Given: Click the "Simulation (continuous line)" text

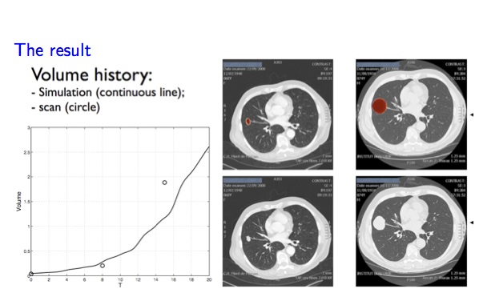Looking at the screenshot, I should [x=111, y=92].
